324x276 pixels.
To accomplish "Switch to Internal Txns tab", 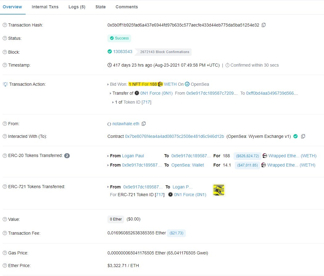I will 45,7.
